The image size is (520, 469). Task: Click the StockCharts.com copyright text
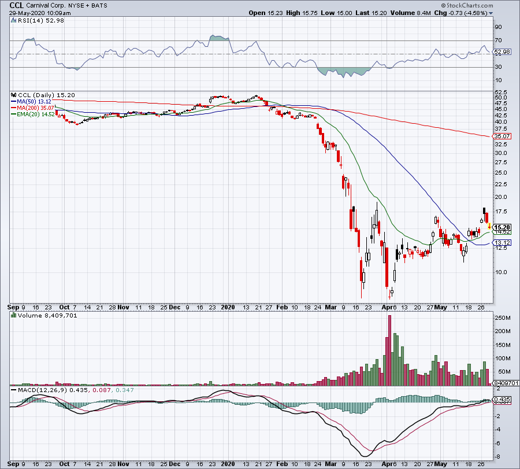tap(467, 5)
